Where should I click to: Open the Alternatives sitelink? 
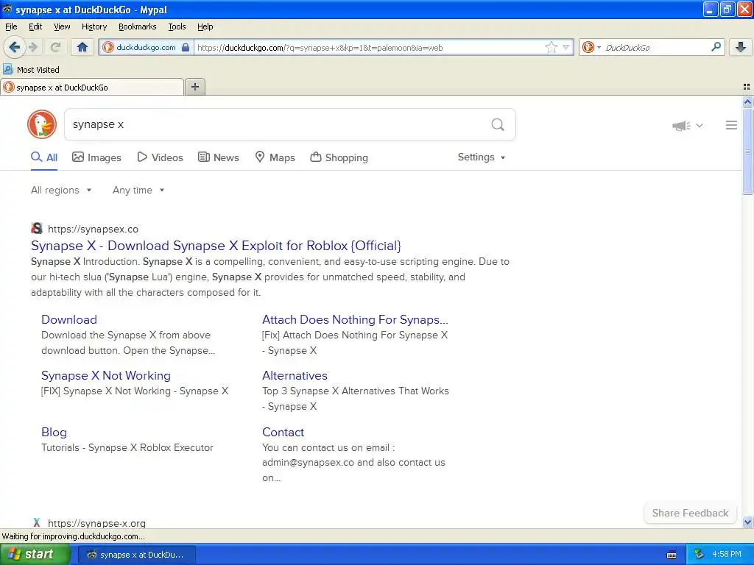point(295,375)
